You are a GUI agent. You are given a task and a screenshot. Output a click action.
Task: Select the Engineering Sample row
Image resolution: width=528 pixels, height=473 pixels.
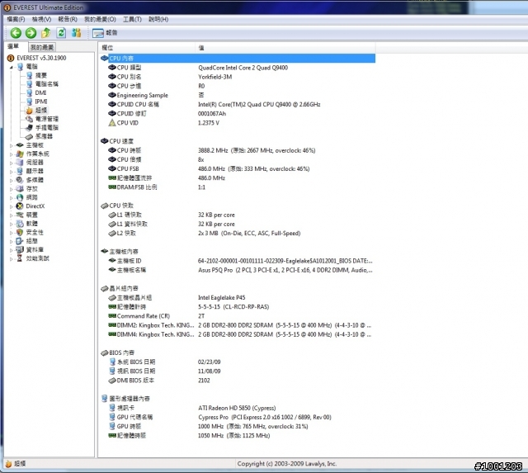[238, 95]
